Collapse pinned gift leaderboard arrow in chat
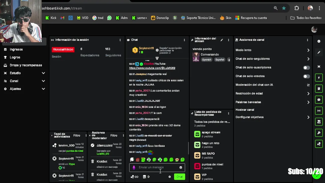Viewport: 325px width, 183px height. tap(157, 58)
